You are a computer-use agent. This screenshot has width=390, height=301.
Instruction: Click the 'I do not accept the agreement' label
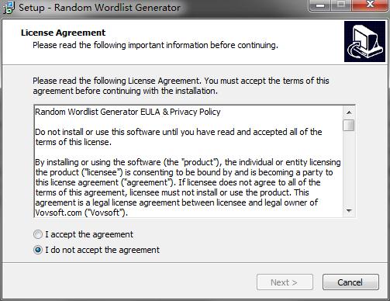102,250
